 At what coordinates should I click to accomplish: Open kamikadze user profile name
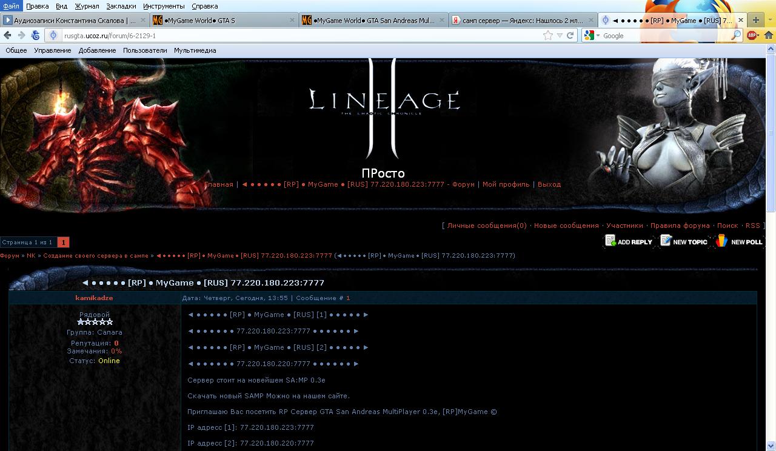point(94,298)
